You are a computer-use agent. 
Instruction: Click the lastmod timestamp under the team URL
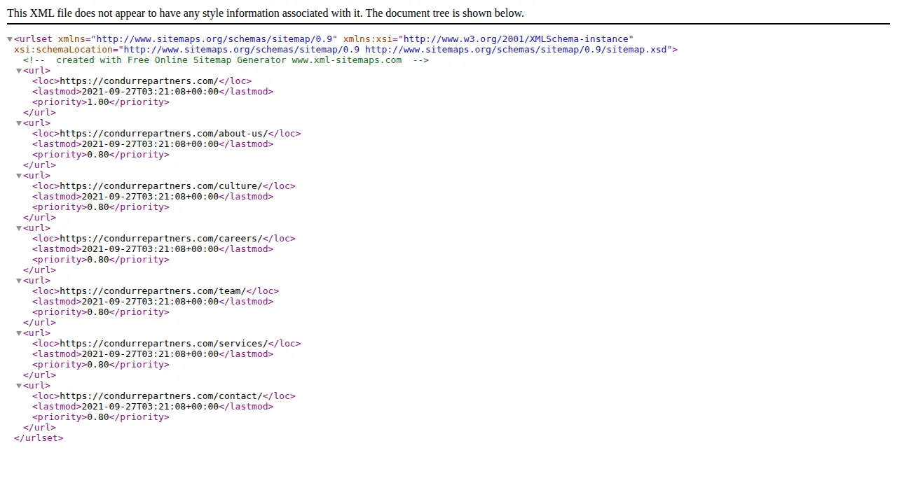[150, 302]
